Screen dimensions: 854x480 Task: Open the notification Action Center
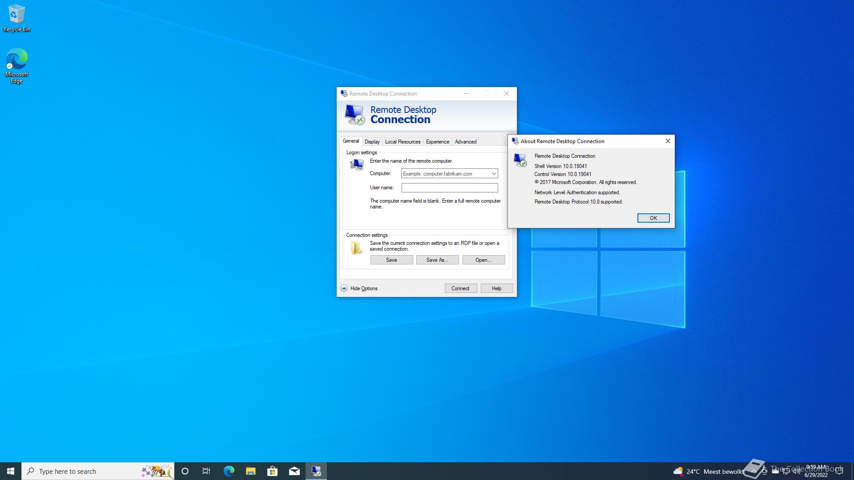coord(839,472)
